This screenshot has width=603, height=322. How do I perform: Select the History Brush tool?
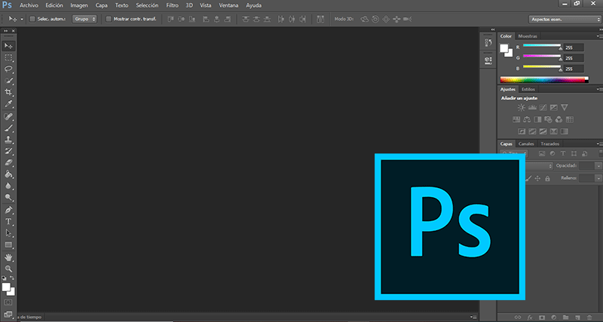point(8,150)
